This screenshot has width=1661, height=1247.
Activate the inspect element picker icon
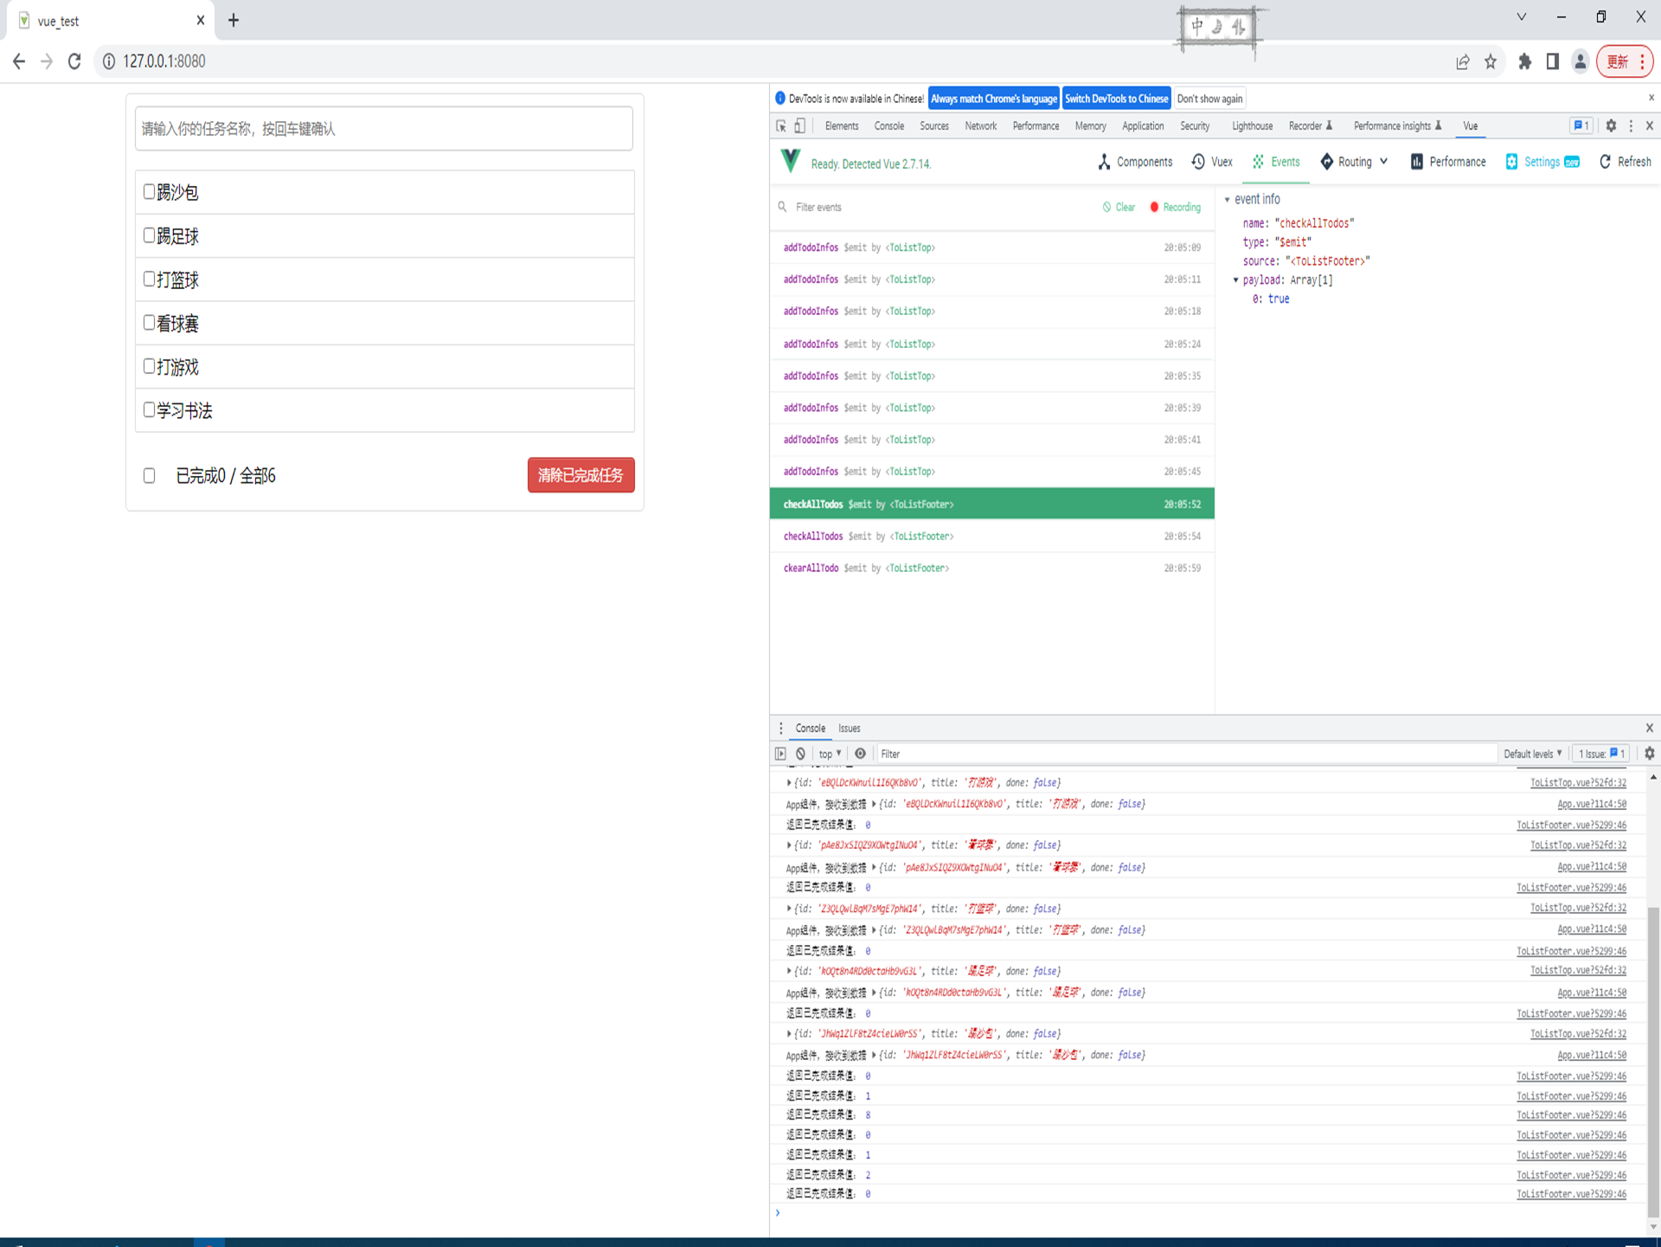(x=781, y=126)
